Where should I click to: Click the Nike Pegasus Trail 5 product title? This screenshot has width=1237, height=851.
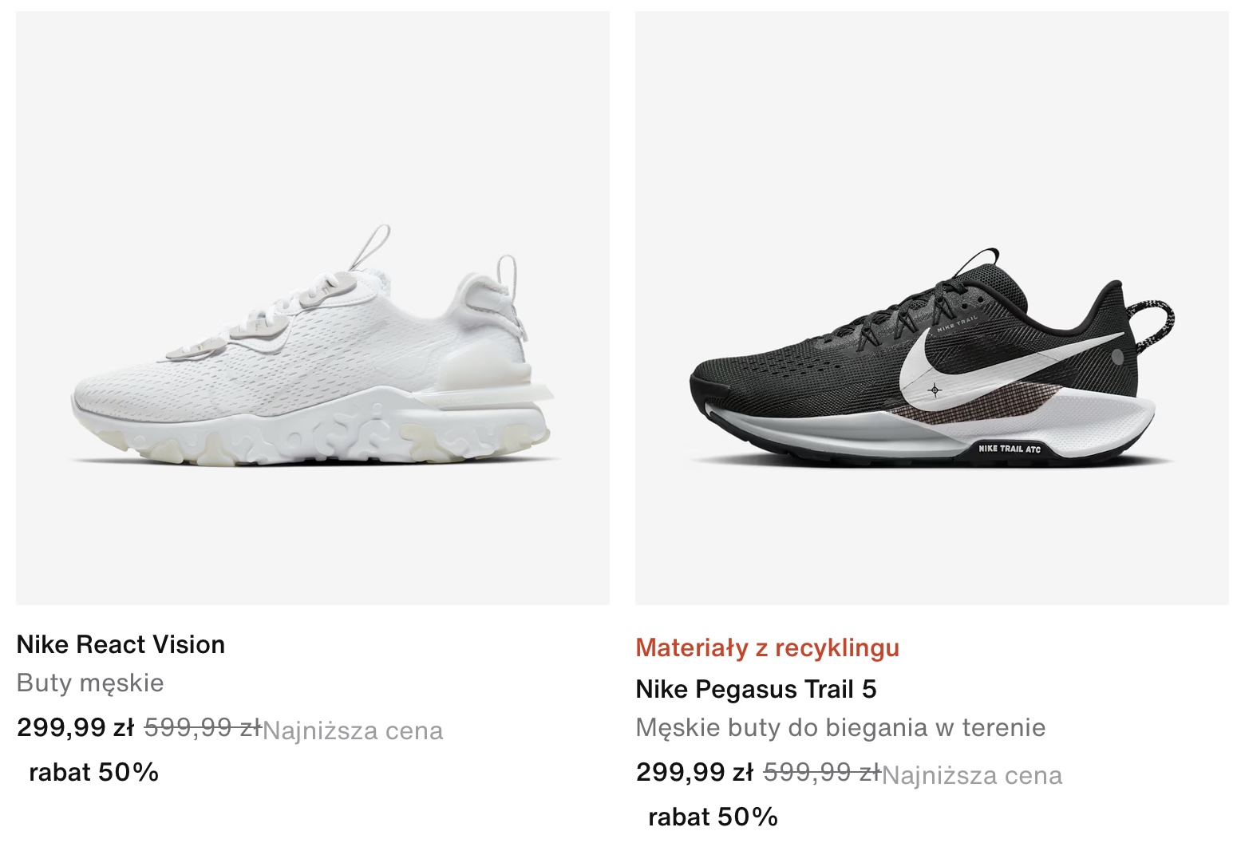click(756, 689)
